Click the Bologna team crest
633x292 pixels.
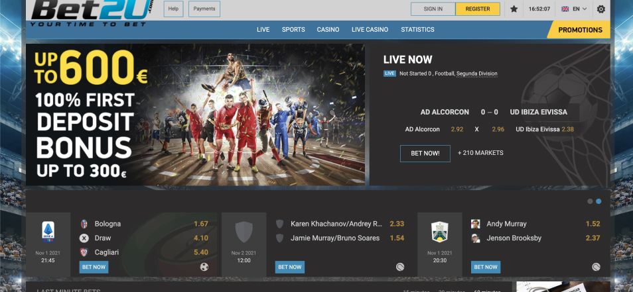pyautogui.click(x=84, y=224)
